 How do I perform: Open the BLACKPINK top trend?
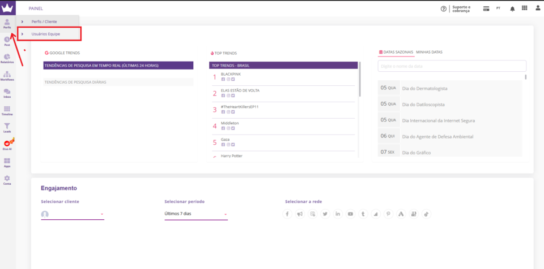231,74
